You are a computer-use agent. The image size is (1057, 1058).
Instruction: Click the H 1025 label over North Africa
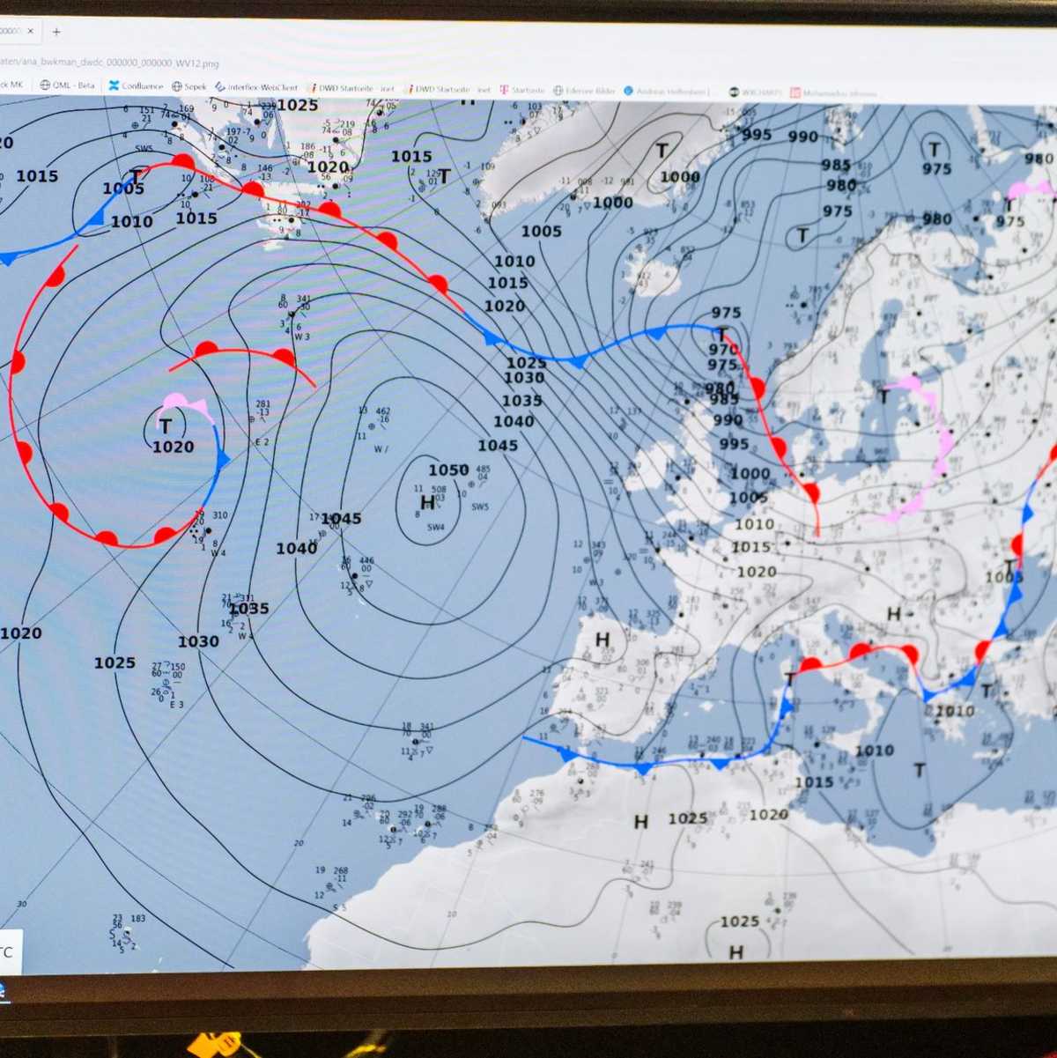tap(641, 822)
